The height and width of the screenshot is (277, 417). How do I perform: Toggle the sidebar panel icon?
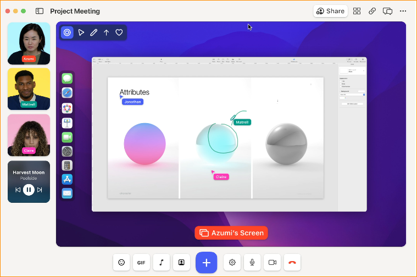(40, 11)
